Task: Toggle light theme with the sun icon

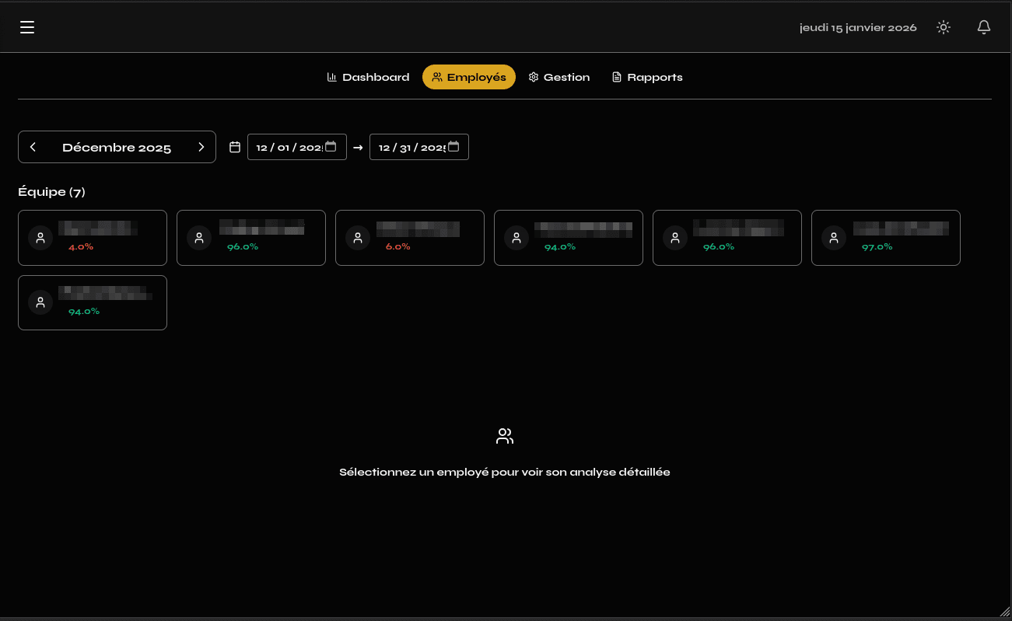Action: point(944,27)
